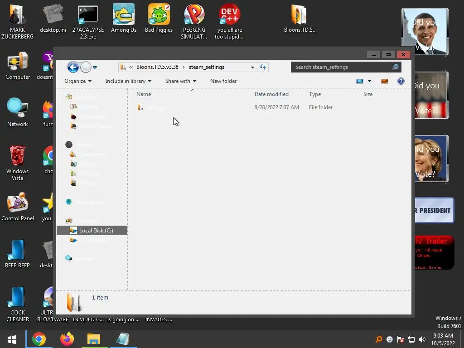Open the Organize menu
The width and height of the screenshot is (464, 348).
coord(78,81)
